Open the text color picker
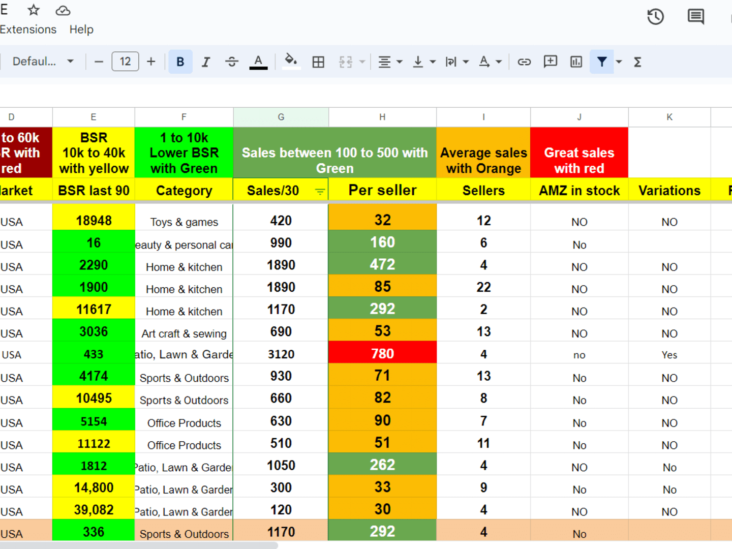Screen dimensions: 732x549 pyautogui.click(x=258, y=62)
